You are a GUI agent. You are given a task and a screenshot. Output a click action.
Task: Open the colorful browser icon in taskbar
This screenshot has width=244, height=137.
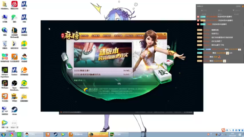11,135
